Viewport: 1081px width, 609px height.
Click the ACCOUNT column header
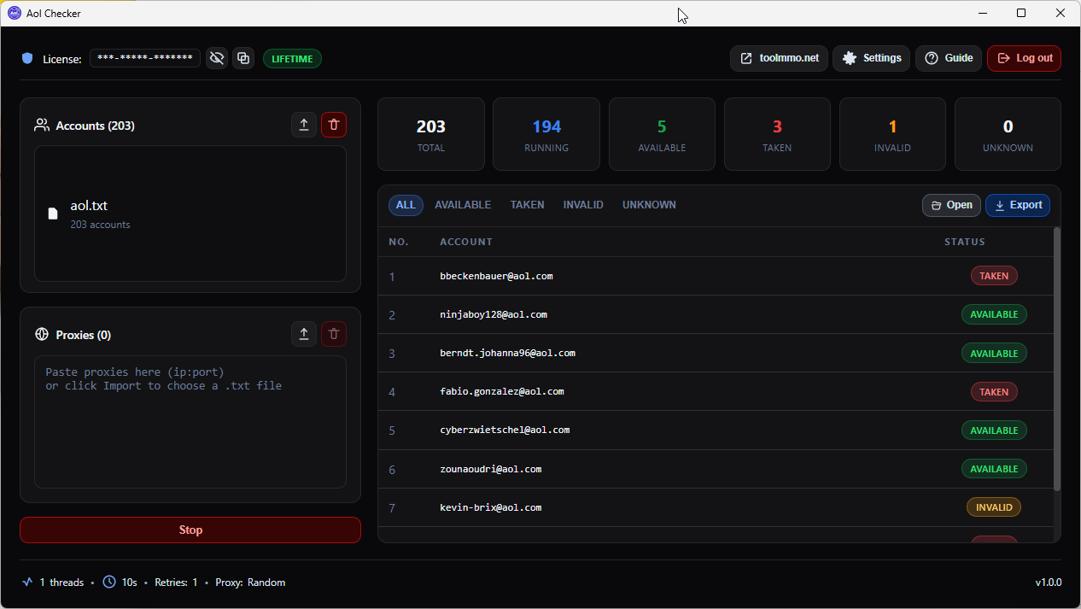[x=466, y=242]
